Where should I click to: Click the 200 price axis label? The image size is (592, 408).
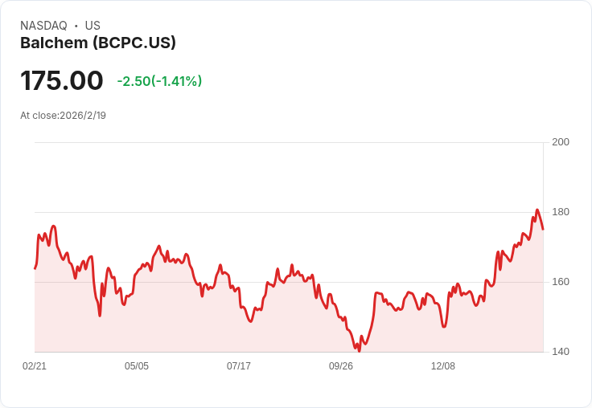tap(561, 142)
